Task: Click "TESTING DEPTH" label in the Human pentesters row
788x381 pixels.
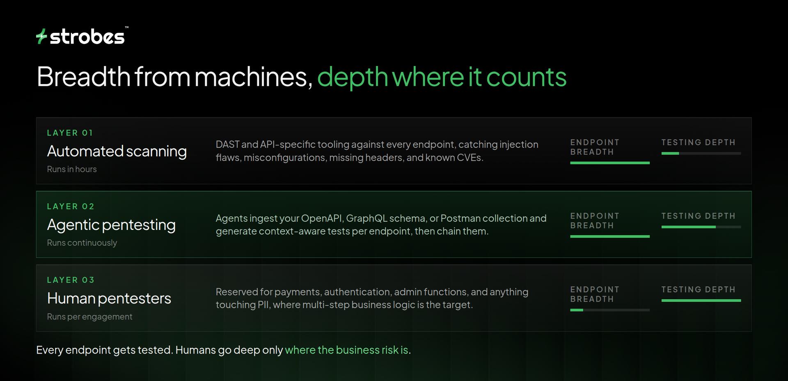Action: (x=698, y=289)
